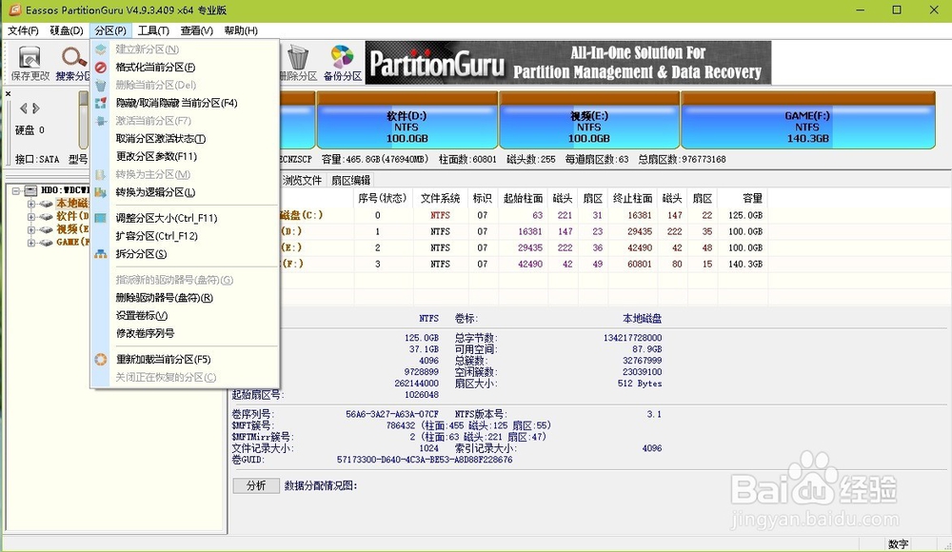The width and height of the screenshot is (952, 552).
Task: Open the 工具(T) menu
Action: point(153,30)
